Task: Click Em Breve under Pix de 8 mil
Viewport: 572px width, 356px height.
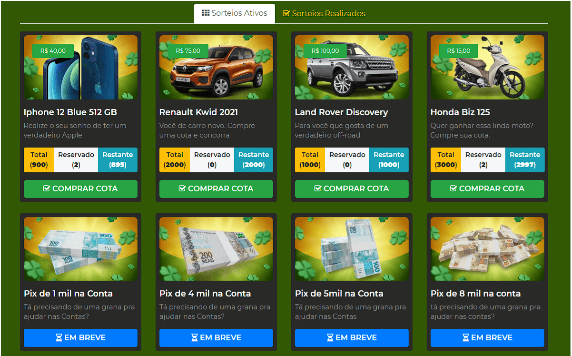Action: (487, 337)
